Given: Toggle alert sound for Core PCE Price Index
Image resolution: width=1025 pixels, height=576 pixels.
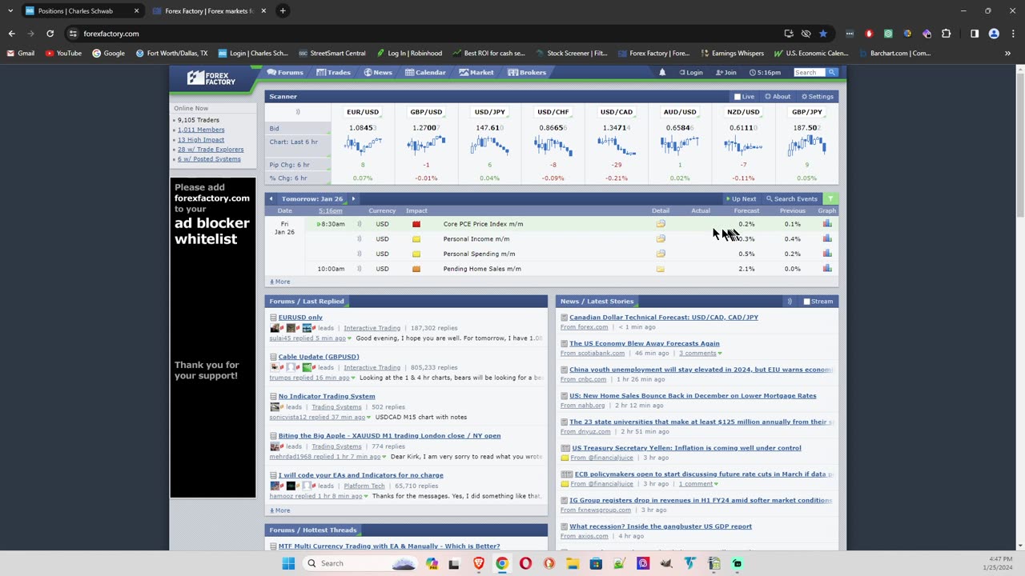Looking at the screenshot, I should pyautogui.click(x=359, y=224).
